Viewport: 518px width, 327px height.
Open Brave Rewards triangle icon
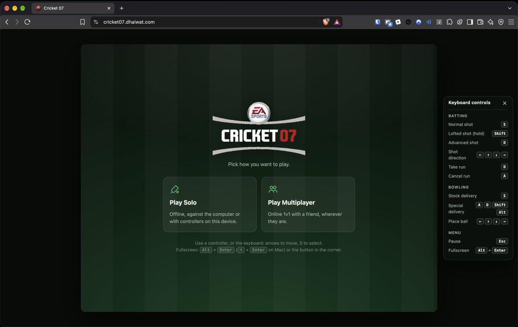pos(337,22)
